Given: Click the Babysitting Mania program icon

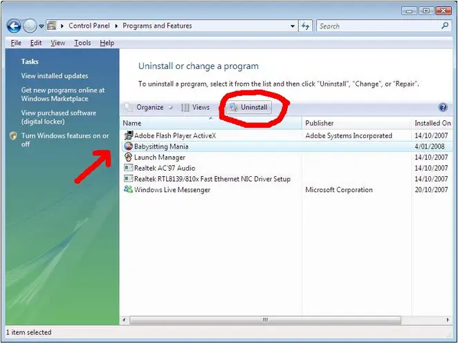Looking at the screenshot, I should click(x=128, y=146).
